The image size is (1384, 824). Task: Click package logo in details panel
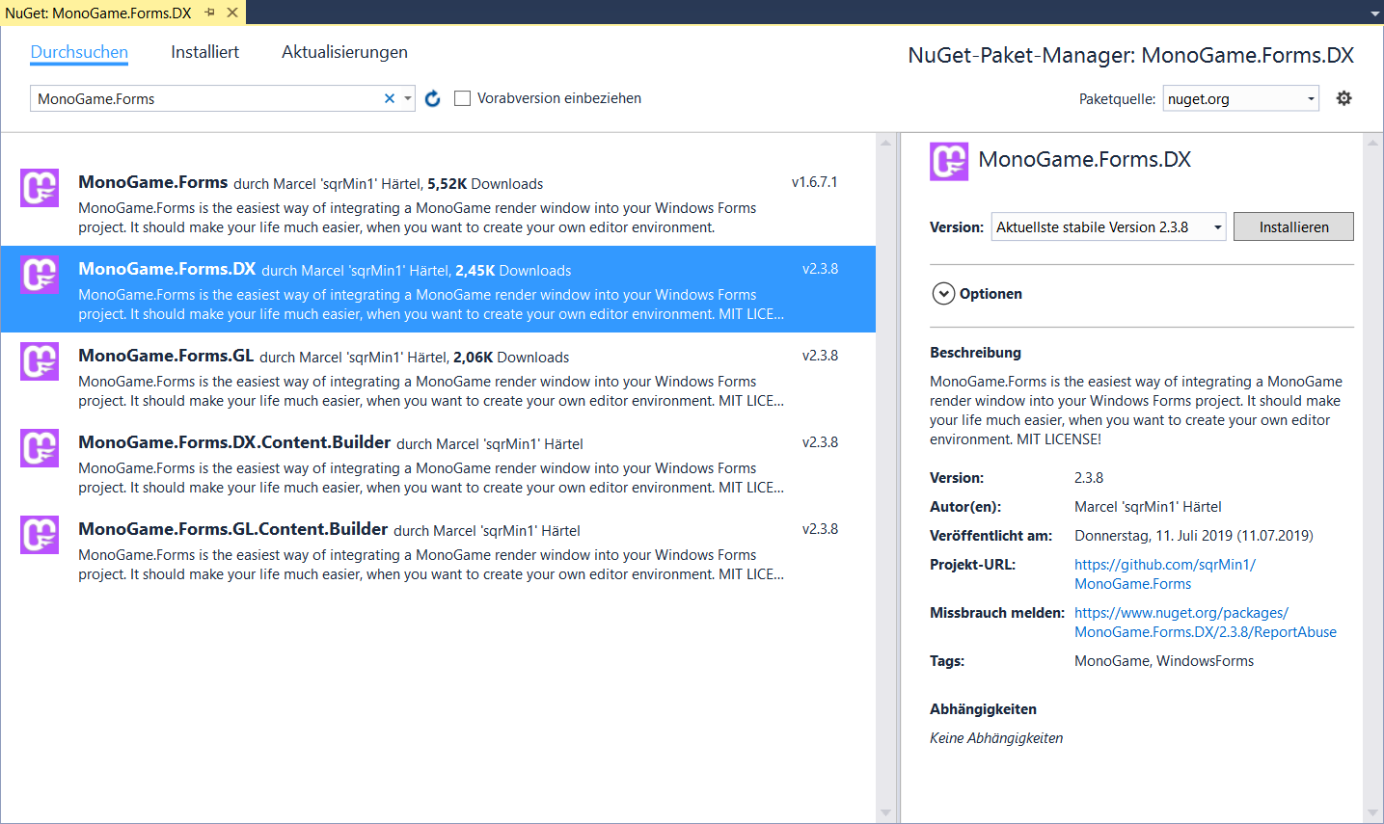click(948, 161)
